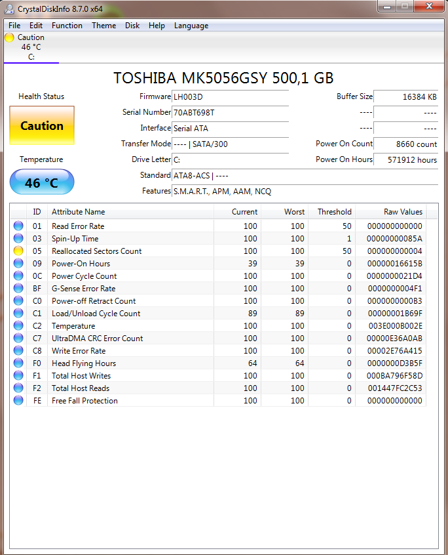Click the blue icon for UltraDMA CRC Error Count
The width and height of the screenshot is (448, 555).
tap(18, 338)
